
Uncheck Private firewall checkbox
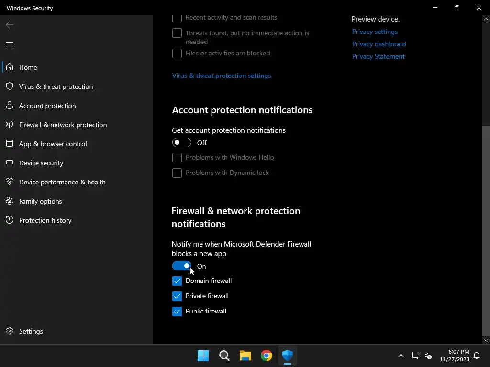point(177,296)
